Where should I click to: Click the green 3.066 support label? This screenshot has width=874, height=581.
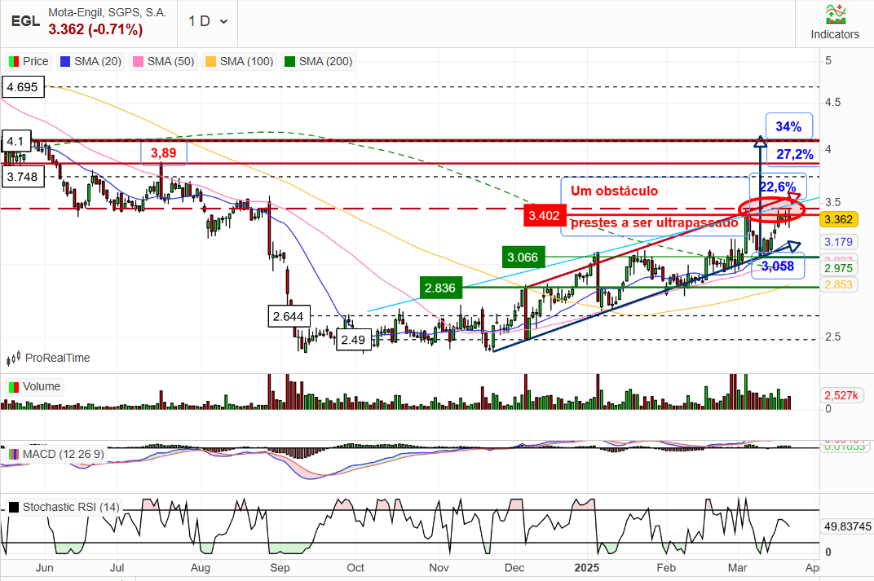(523, 257)
